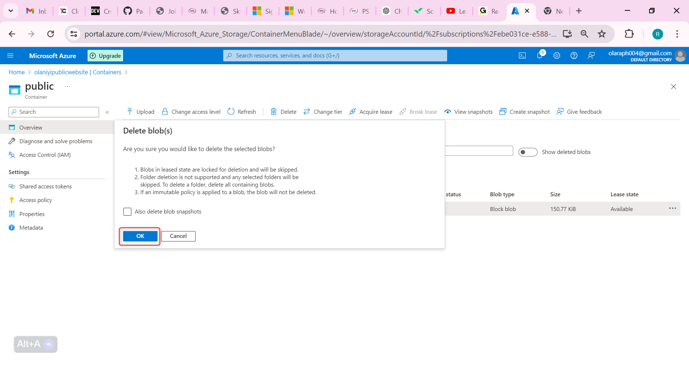Click the Microsoft Azure logo text
The width and height of the screenshot is (689, 366).
tap(53, 56)
